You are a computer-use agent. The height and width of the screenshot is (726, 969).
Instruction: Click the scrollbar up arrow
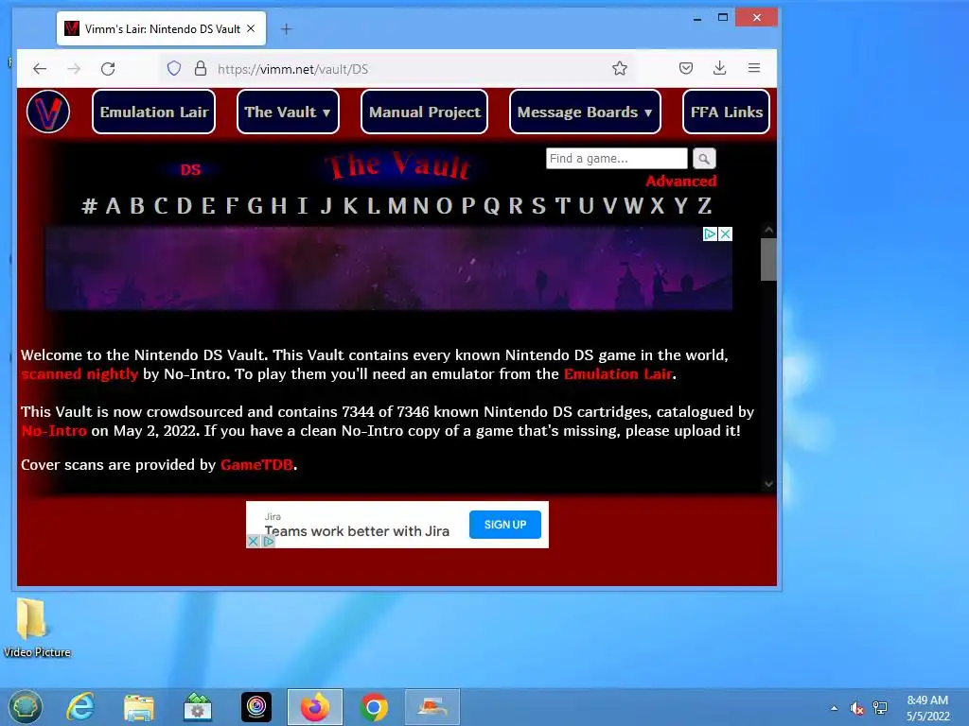[x=768, y=230]
